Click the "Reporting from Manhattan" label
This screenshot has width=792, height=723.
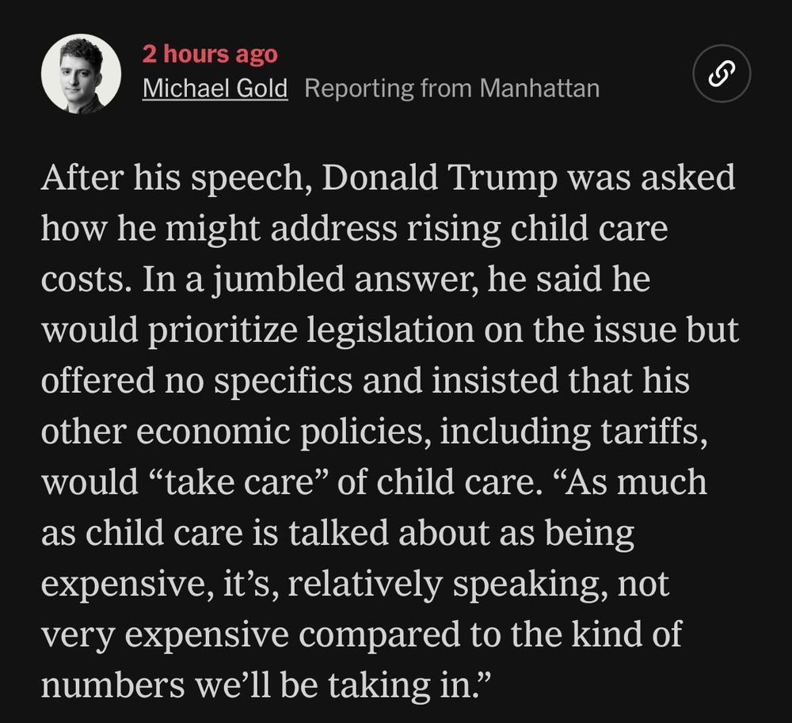[x=452, y=89]
